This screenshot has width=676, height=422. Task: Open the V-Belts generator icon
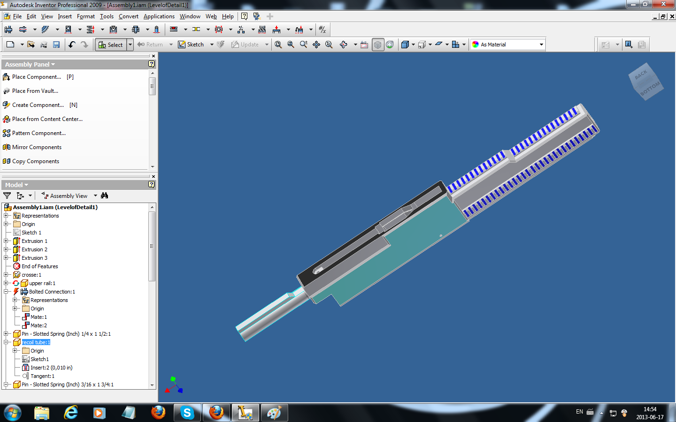pos(113,30)
